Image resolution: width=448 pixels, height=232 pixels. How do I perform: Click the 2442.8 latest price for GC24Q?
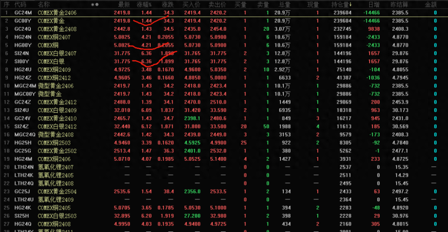(122, 29)
